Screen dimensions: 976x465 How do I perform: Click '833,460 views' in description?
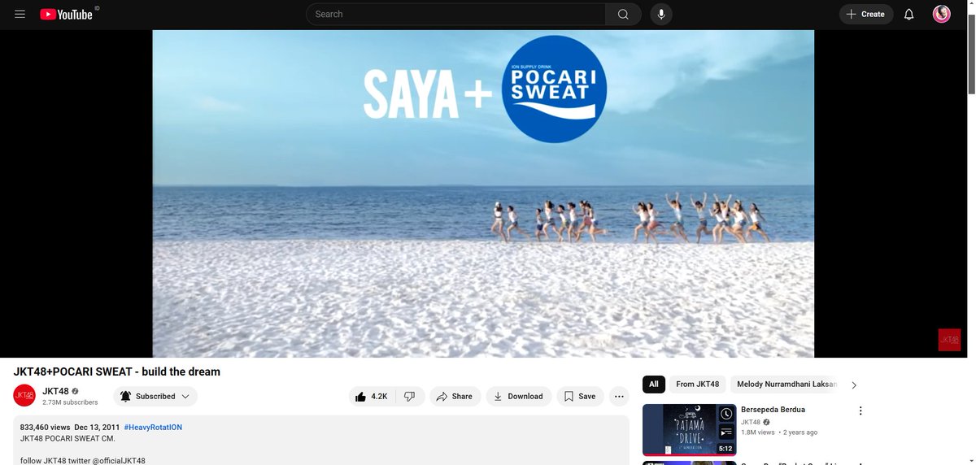[x=45, y=427]
